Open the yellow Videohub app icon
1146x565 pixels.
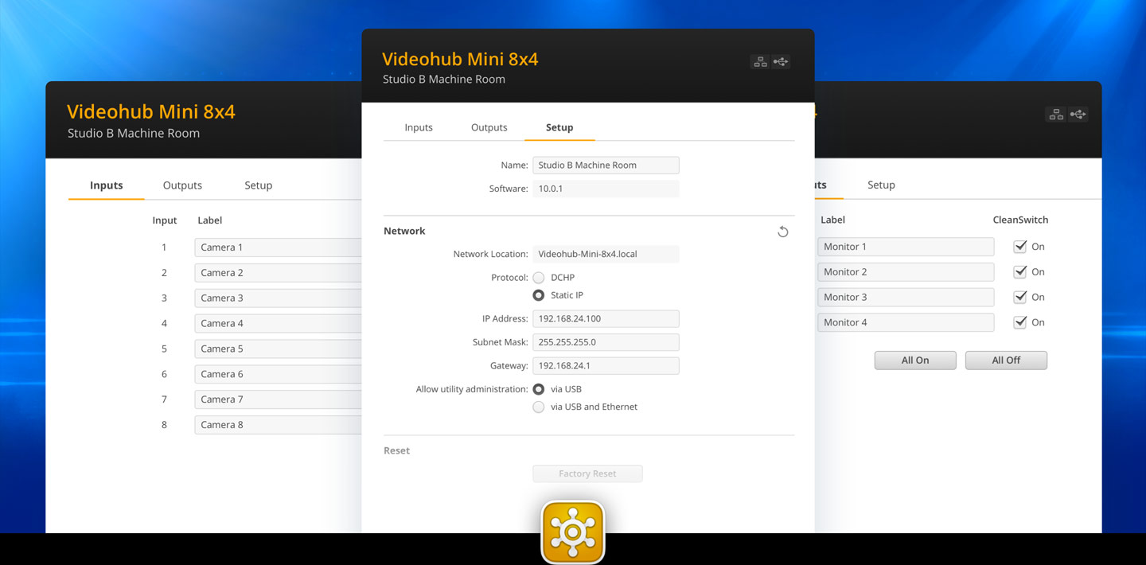(x=573, y=532)
